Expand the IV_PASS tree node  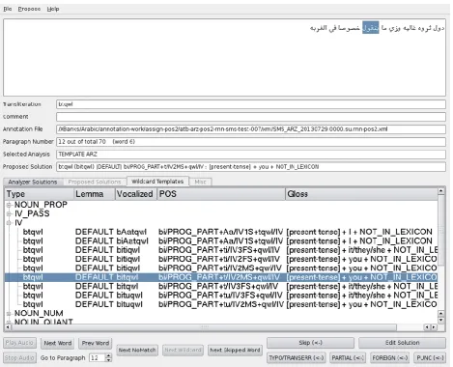(9, 213)
